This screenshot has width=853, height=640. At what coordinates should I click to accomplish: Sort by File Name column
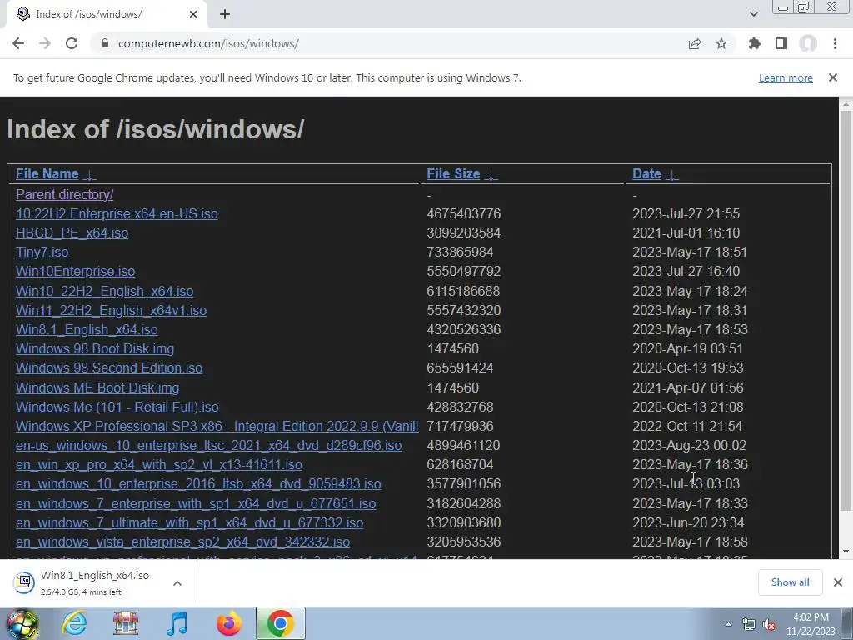(47, 173)
